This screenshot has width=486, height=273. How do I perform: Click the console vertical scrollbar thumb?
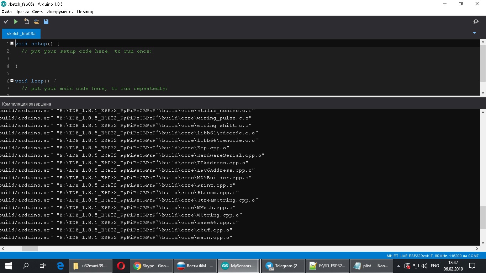tap(483, 218)
